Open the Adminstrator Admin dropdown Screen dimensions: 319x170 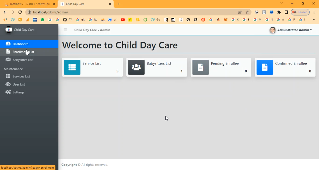[x=295, y=30]
